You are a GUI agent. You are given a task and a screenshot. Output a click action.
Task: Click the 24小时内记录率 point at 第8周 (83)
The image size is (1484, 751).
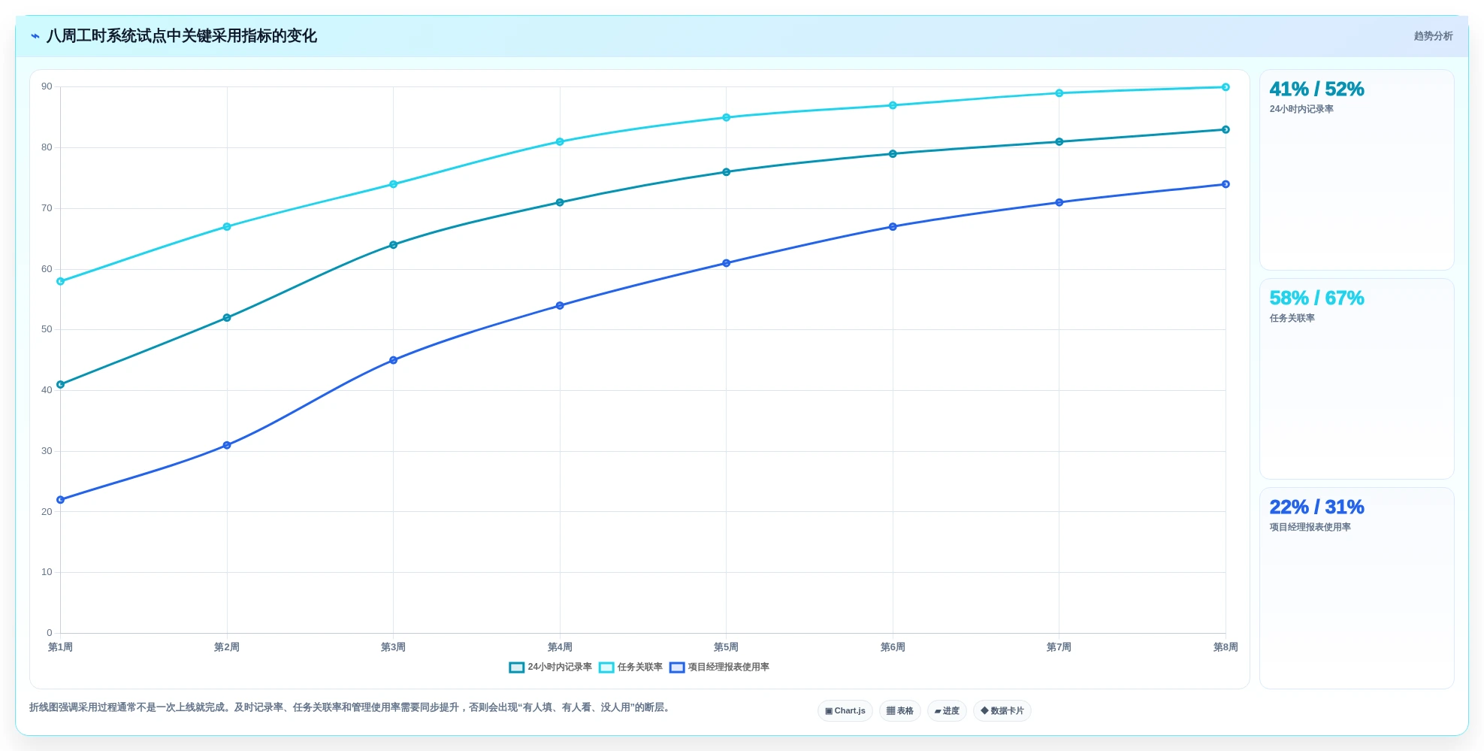coord(1226,129)
